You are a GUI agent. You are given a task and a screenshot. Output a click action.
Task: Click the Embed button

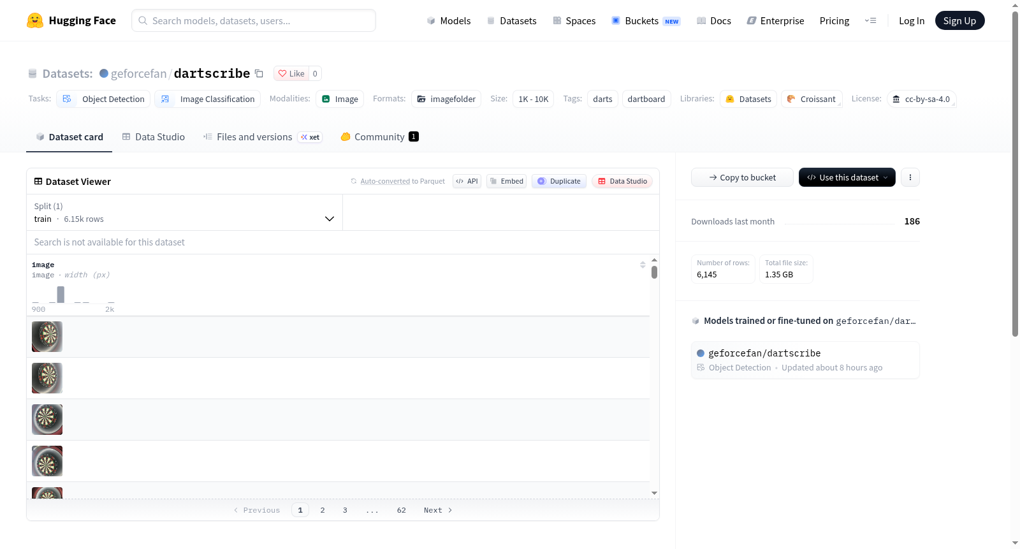click(x=506, y=181)
